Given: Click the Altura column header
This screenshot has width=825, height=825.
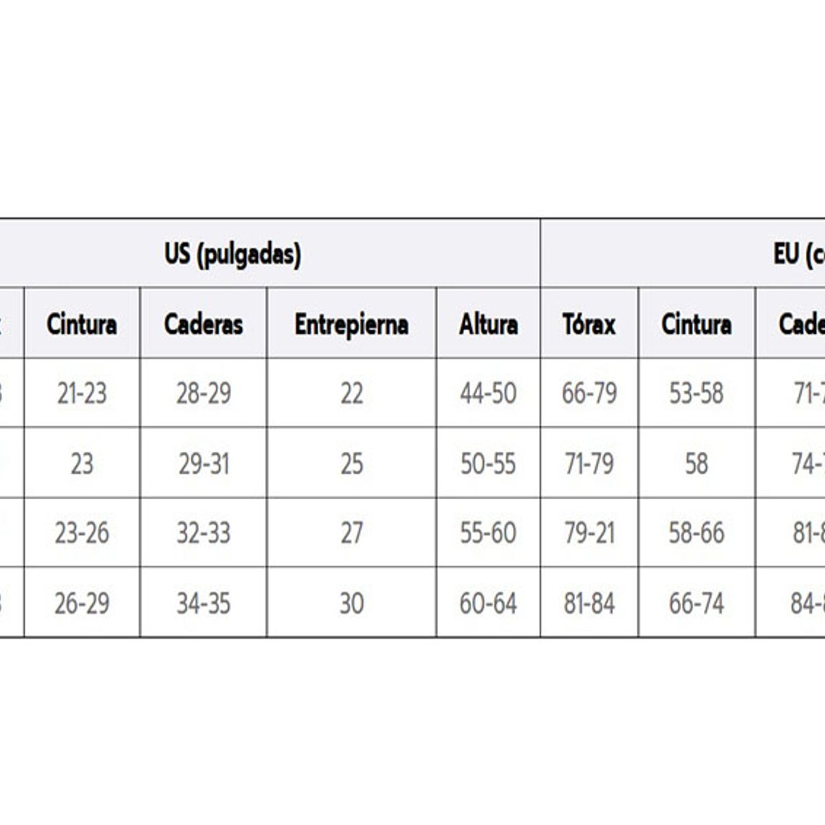Looking at the screenshot, I should [x=488, y=324].
